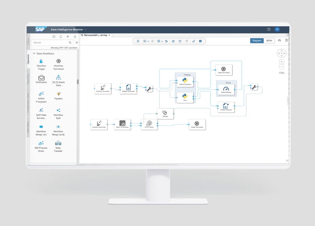The width and height of the screenshot is (315, 226).
Task: Click the grid layout toolbar icon
Action: [x=200, y=41]
